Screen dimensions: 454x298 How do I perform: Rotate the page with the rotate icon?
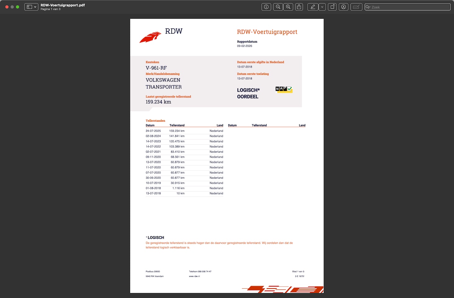click(332, 7)
